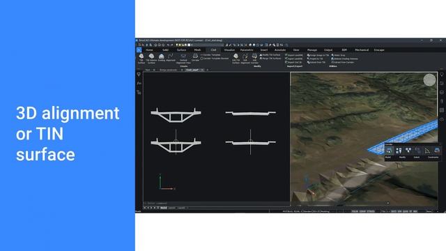Click the TIN Surface tool
The width and height of the screenshot is (446, 251).
pos(141,58)
